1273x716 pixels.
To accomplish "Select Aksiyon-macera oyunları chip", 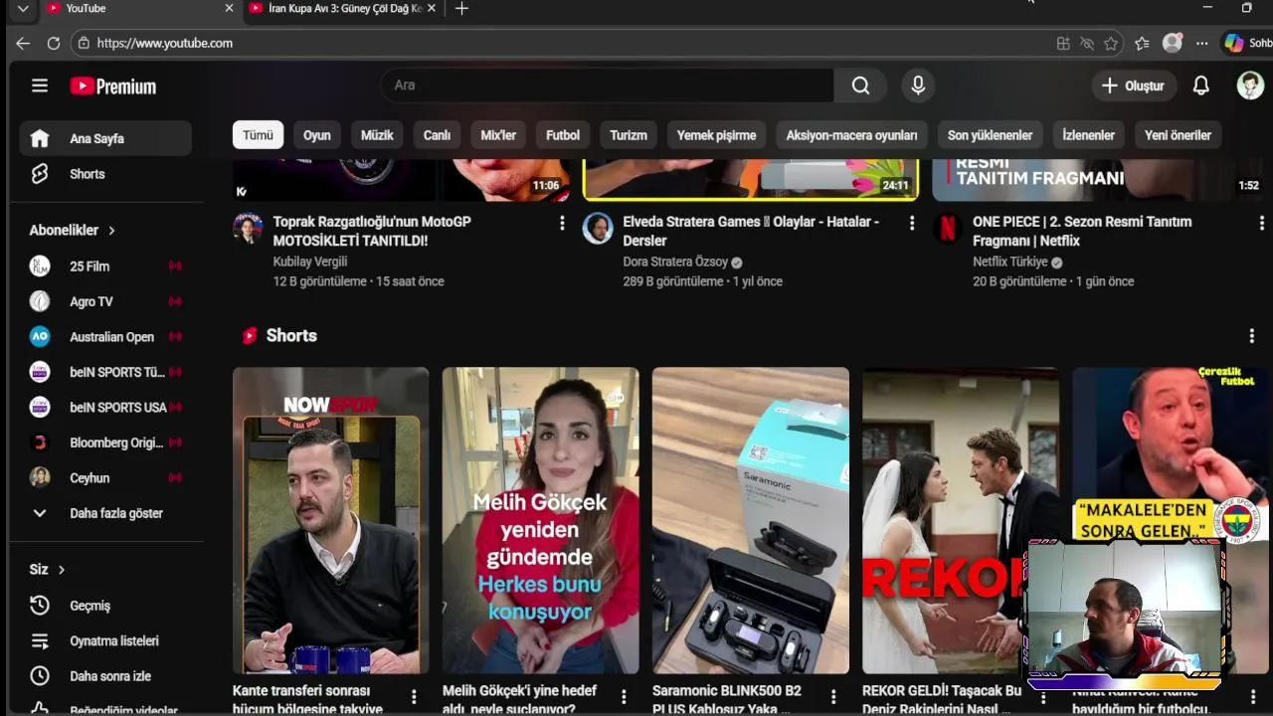I will (851, 135).
